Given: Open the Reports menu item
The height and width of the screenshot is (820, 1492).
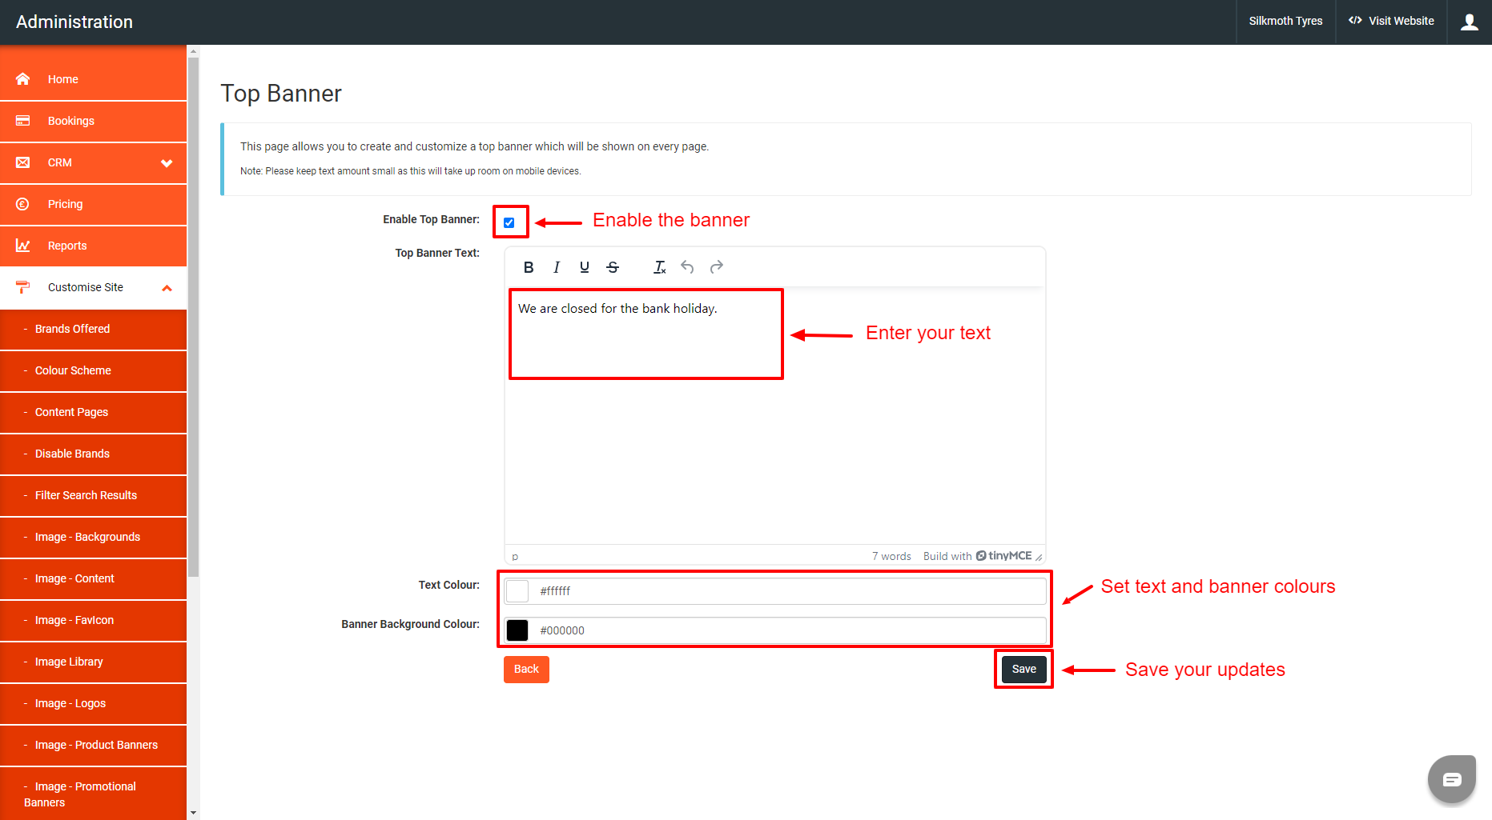Looking at the screenshot, I should pos(93,246).
